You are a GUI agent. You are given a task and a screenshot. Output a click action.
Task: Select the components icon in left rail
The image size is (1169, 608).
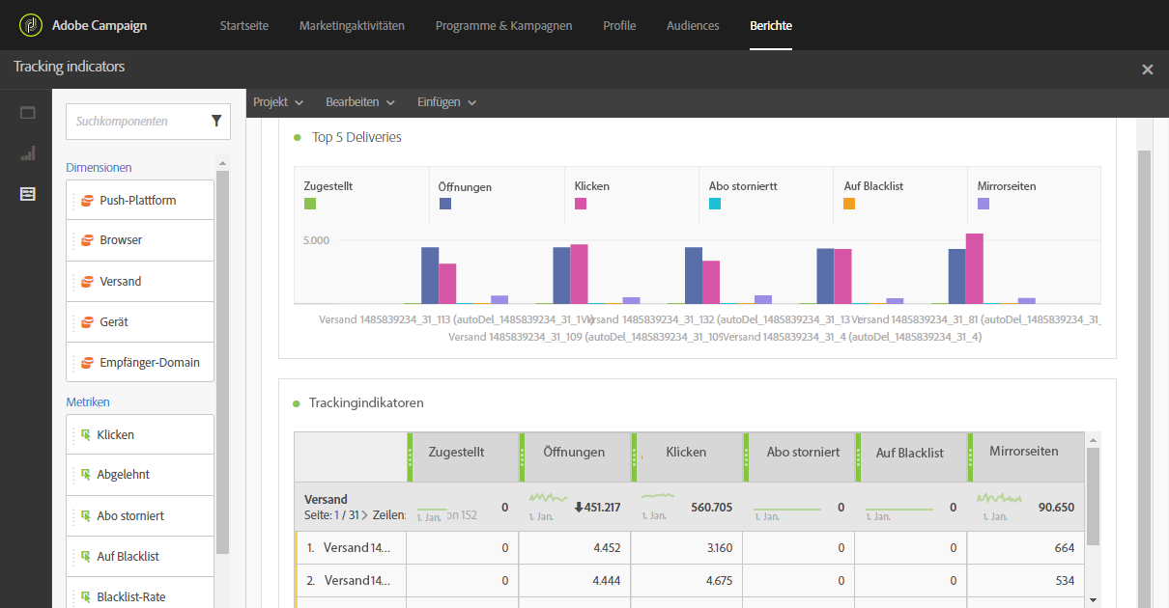point(27,194)
